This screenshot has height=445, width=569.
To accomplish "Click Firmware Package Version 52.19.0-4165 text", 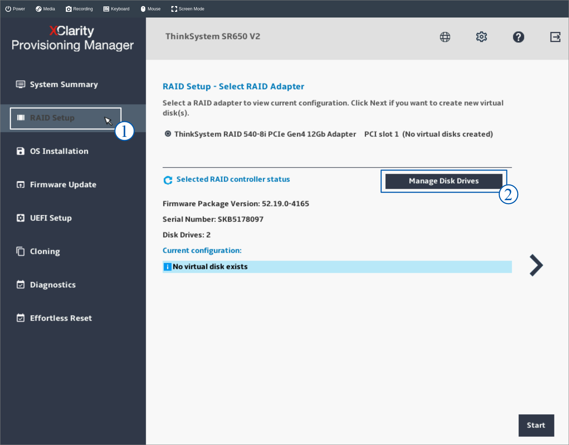I will 236,204.
